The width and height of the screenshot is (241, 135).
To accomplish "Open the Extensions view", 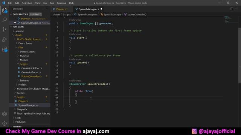I will coord(5,49).
